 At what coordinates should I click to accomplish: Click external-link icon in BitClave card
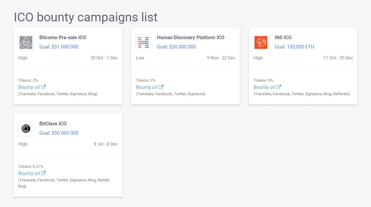coord(43,173)
